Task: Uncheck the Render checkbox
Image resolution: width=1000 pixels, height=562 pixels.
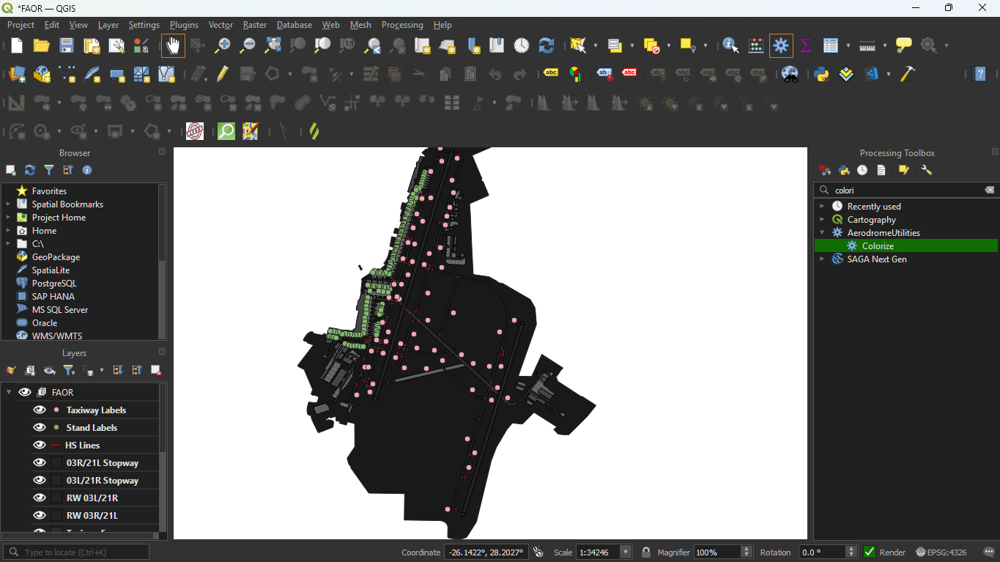Action: [x=870, y=552]
